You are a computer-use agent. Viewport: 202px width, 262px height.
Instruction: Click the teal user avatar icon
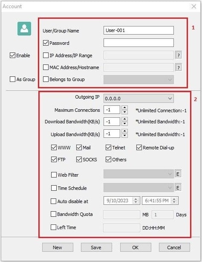pyautogui.click(x=24, y=29)
